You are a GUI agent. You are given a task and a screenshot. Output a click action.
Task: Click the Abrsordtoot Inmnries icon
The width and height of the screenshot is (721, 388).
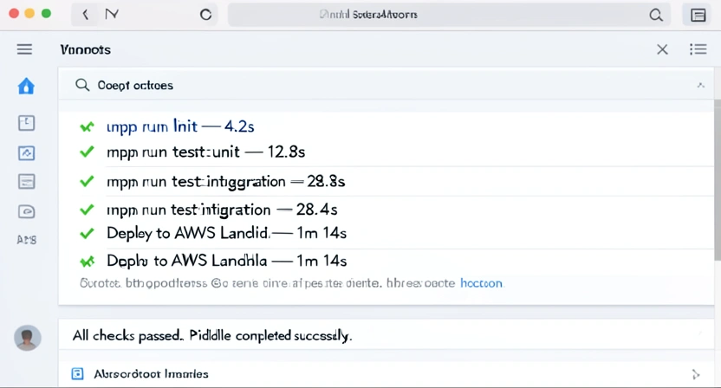click(x=78, y=374)
